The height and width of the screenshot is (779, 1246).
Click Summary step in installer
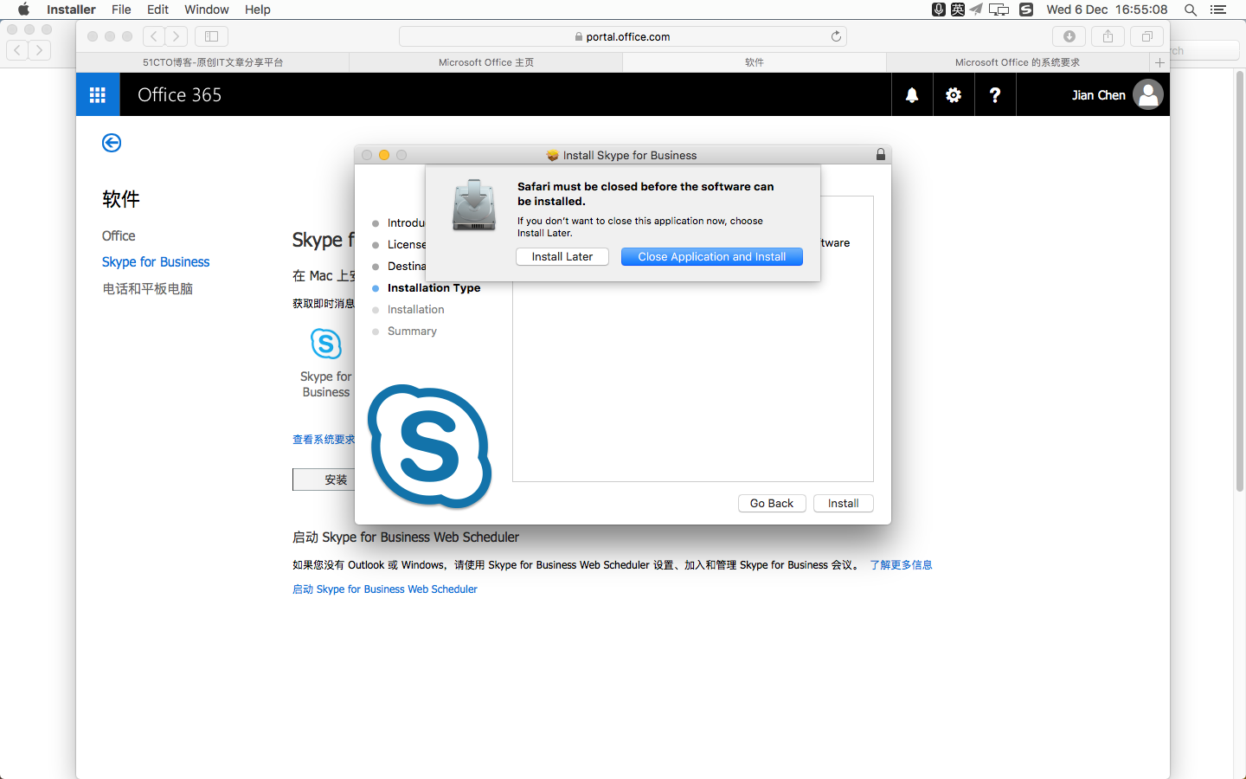(x=412, y=331)
